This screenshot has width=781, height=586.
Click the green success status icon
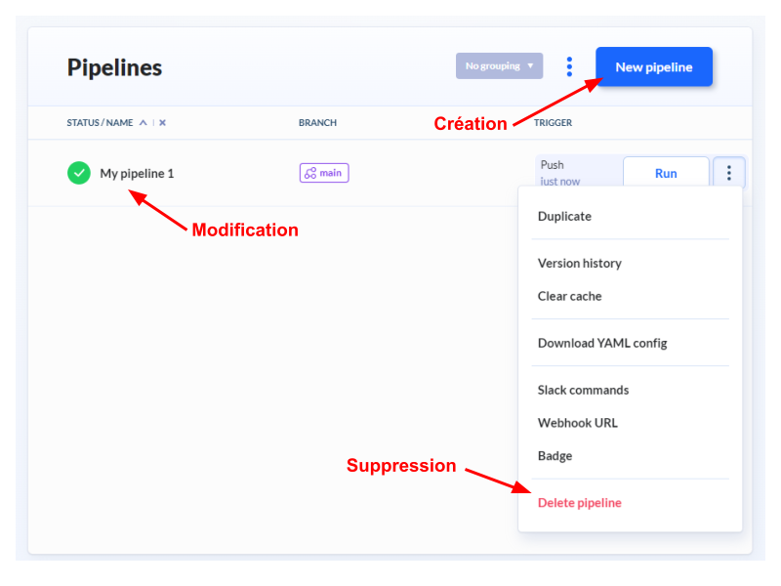click(x=79, y=173)
